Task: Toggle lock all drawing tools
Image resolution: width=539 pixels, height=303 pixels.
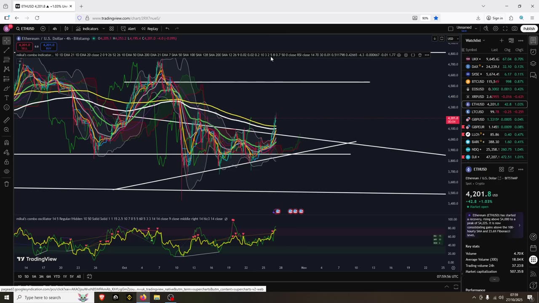Action: [6, 162]
